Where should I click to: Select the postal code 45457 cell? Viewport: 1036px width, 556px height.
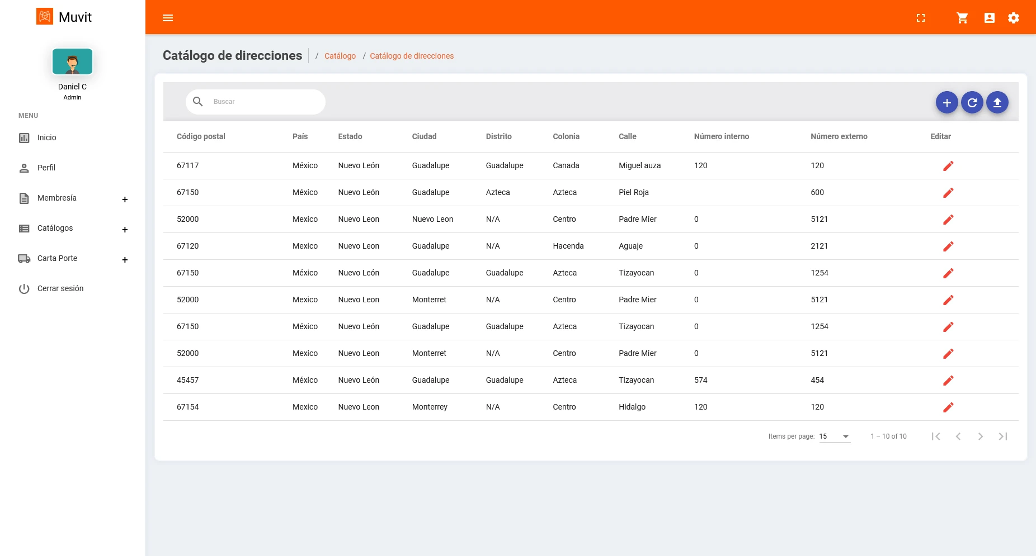click(x=188, y=380)
